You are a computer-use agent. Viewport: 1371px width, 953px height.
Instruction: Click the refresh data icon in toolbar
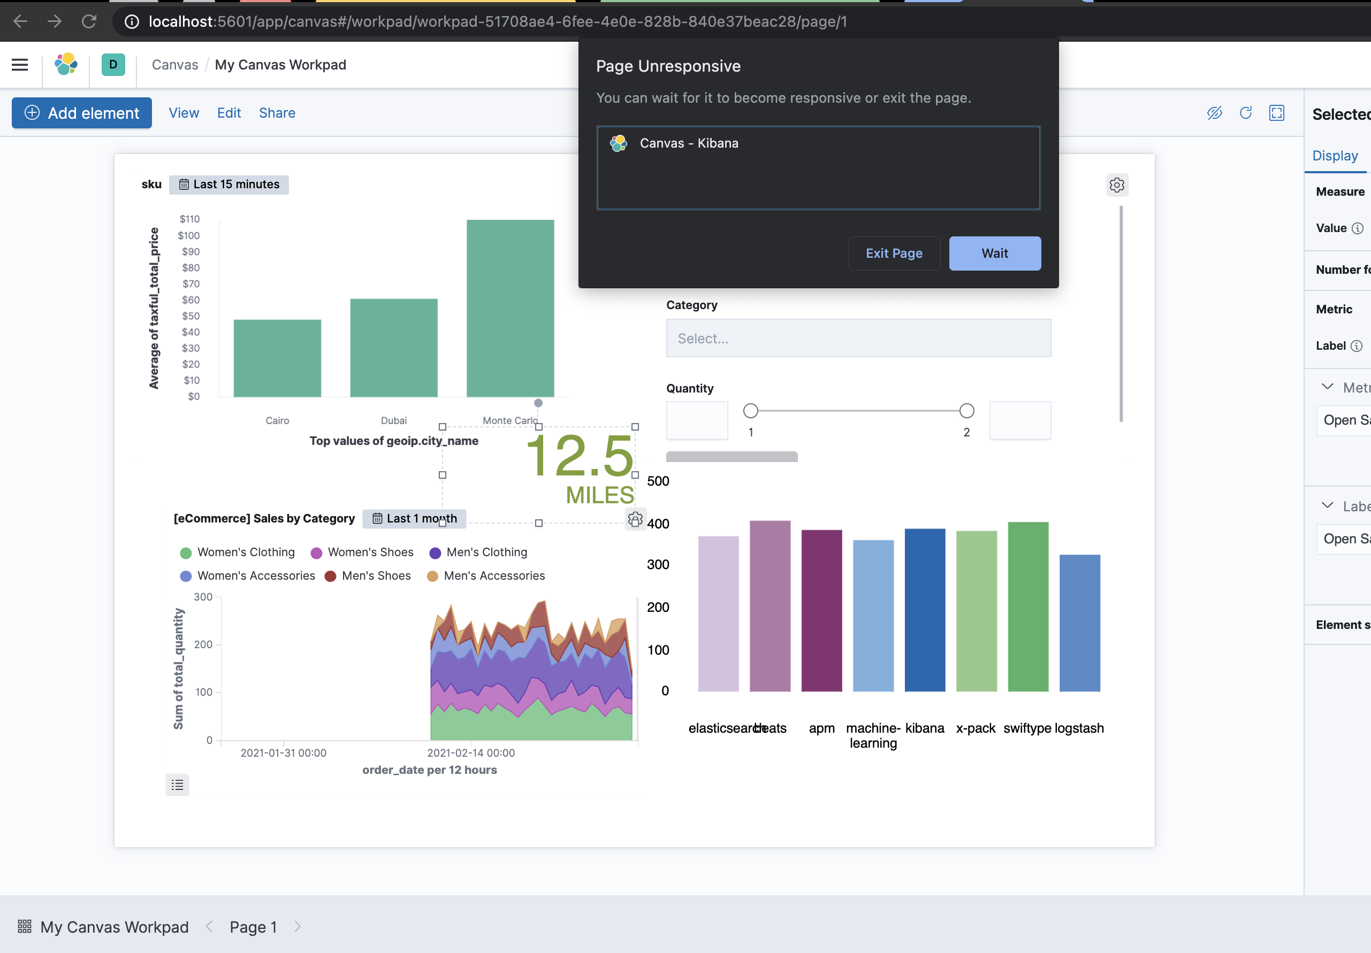pyautogui.click(x=1245, y=113)
